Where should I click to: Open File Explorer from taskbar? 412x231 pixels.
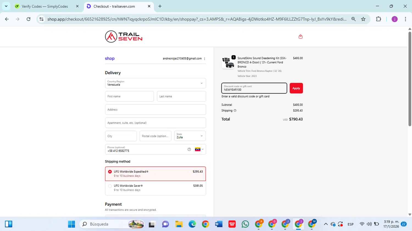coord(179,224)
